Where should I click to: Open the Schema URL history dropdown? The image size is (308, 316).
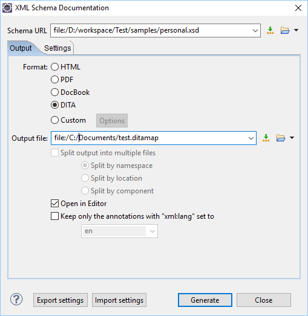coord(255,31)
